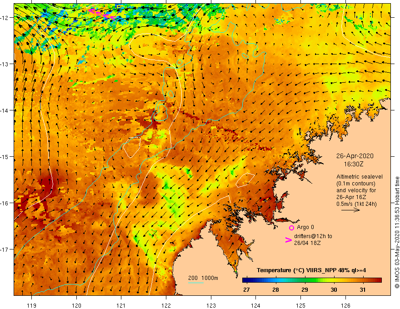Click longitude axis label 119
Image resolution: width=400 pixels, height=309 pixels.
32,305
